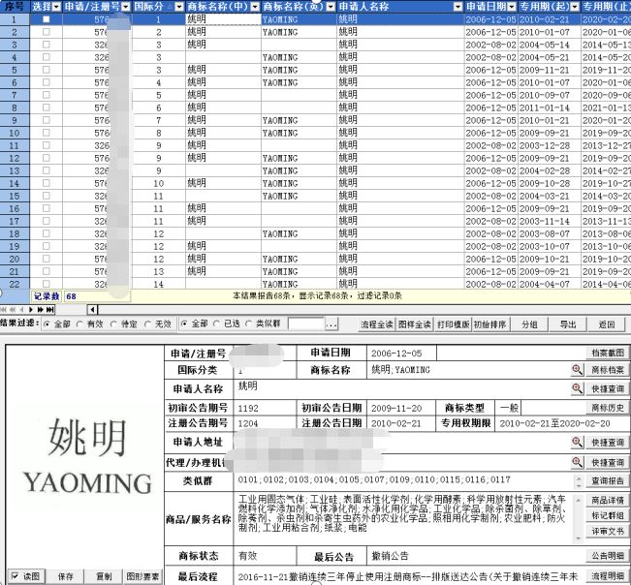This screenshot has height=585, width=631.
Task: Open the 选择 column dropdown
Action: [57, 7]
